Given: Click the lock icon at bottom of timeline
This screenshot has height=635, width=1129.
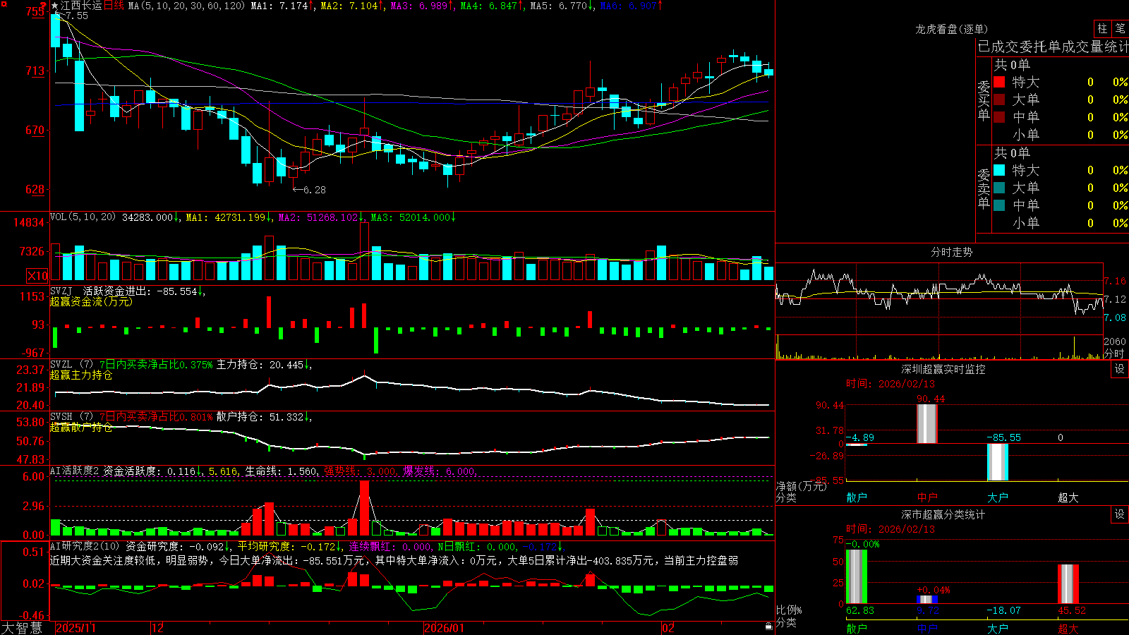Looking at the screenshot, I should coord(769,627).
